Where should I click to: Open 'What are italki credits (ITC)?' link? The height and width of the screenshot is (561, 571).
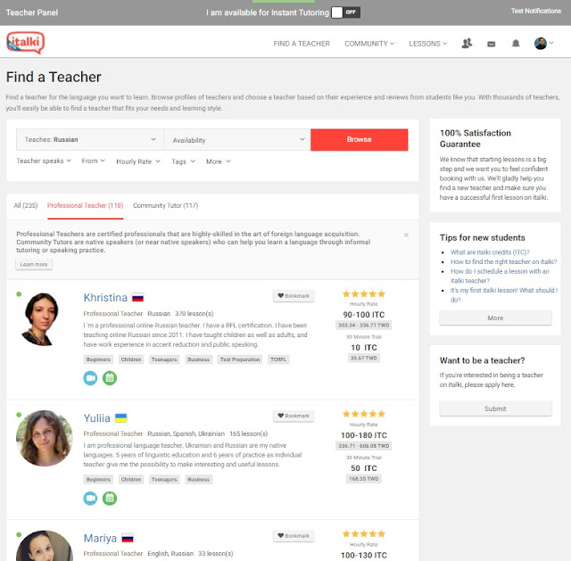[490, 252]
